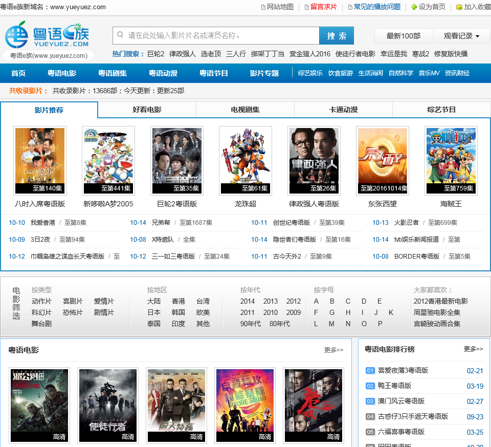Viewport: 491px width, 447px height.
Task: Open the 龙珠超 poster
Action: pos(245,161)
